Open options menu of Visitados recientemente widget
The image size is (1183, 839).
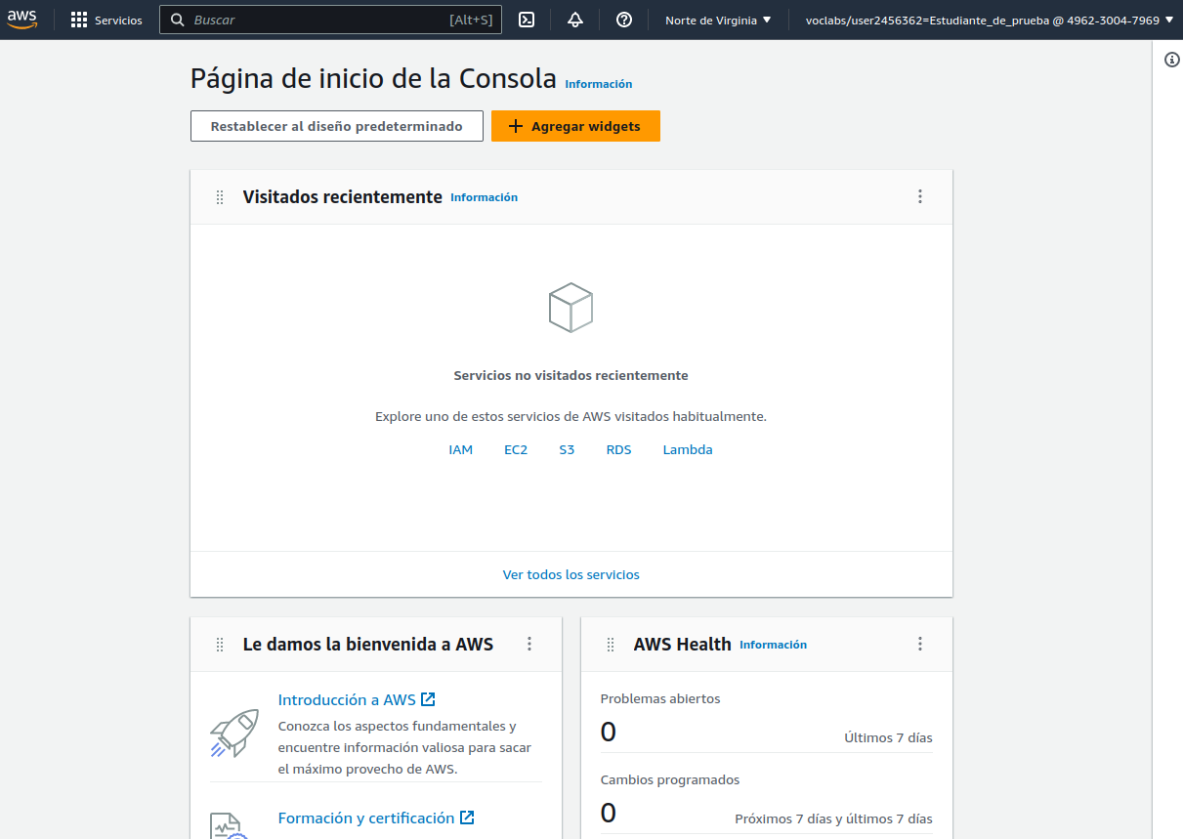(x=919, y=196)
